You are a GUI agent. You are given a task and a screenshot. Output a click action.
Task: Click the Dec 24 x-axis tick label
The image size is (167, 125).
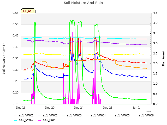[x=79, y=108]
